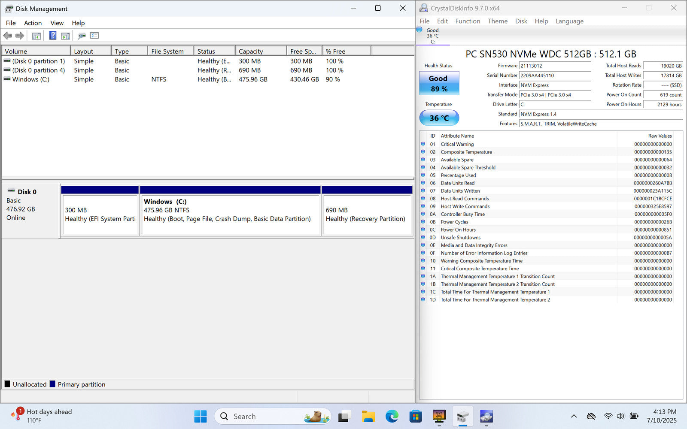This screenshot has width=687, height=429.
Task: Sort by the % Free column header
Action: coord(347,51)
